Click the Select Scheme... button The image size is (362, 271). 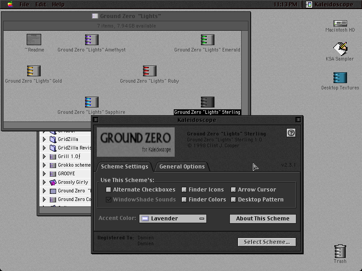267,242
